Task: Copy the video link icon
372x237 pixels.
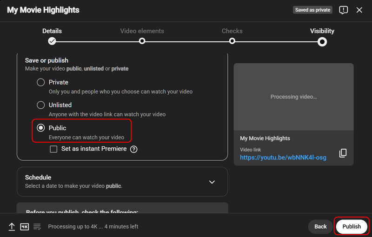Action: click(x=343, y=153)
